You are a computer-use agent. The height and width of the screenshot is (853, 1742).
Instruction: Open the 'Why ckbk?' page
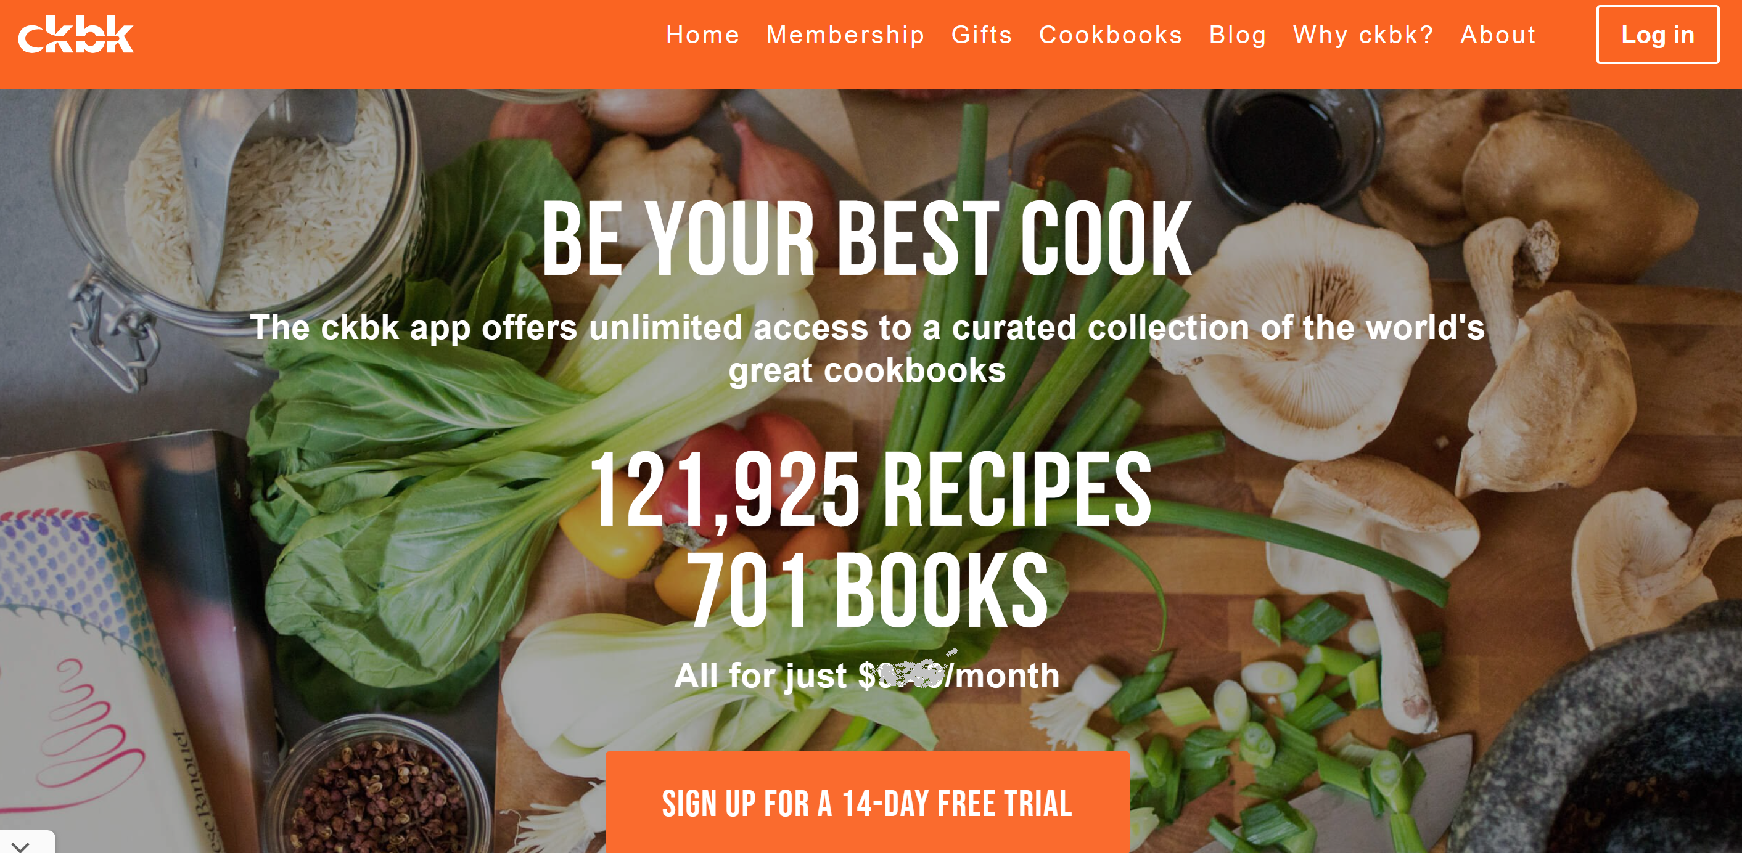tap(1363, 35)
